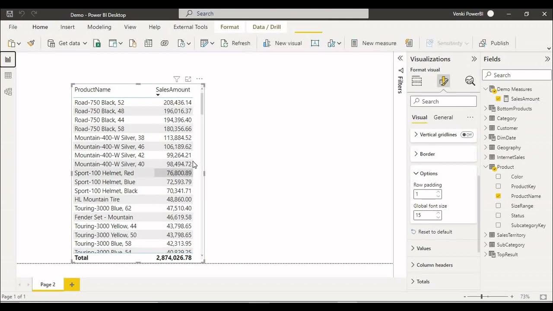Switch to Report view in left sidebar
553x311 pixels.
point(8,60)
